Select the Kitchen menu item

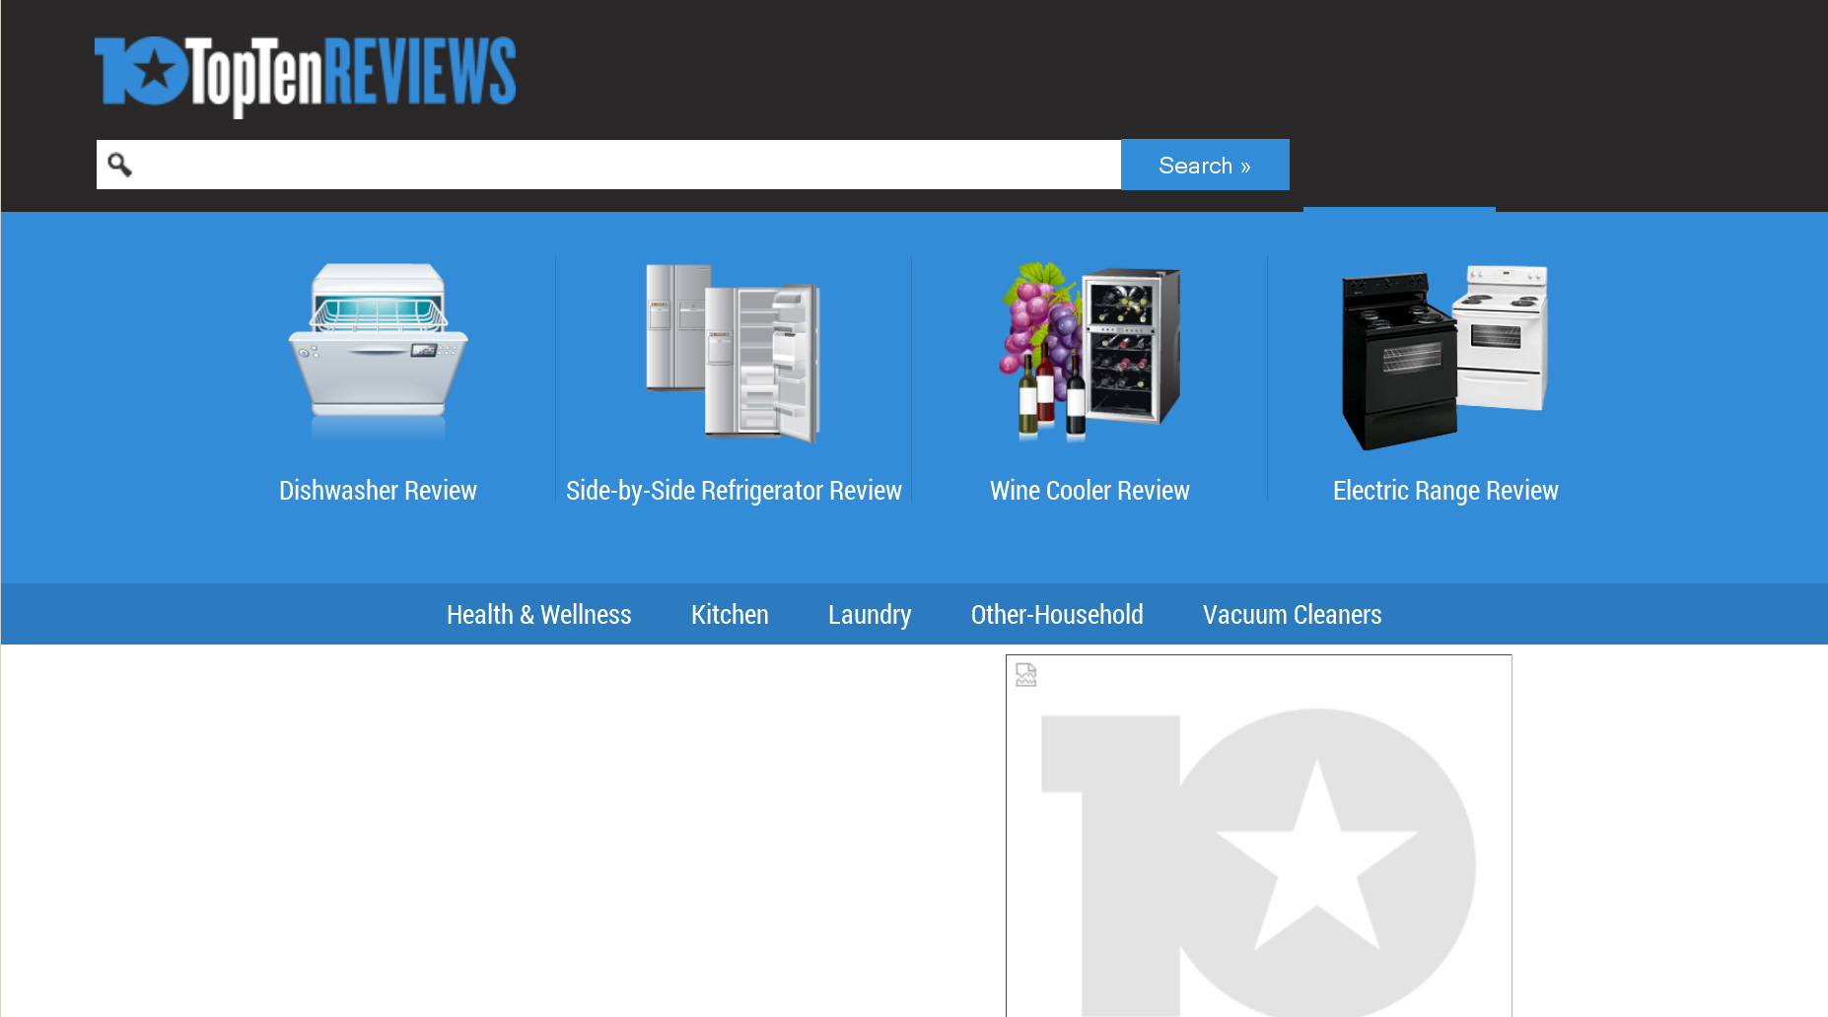[x=730, y=615]
